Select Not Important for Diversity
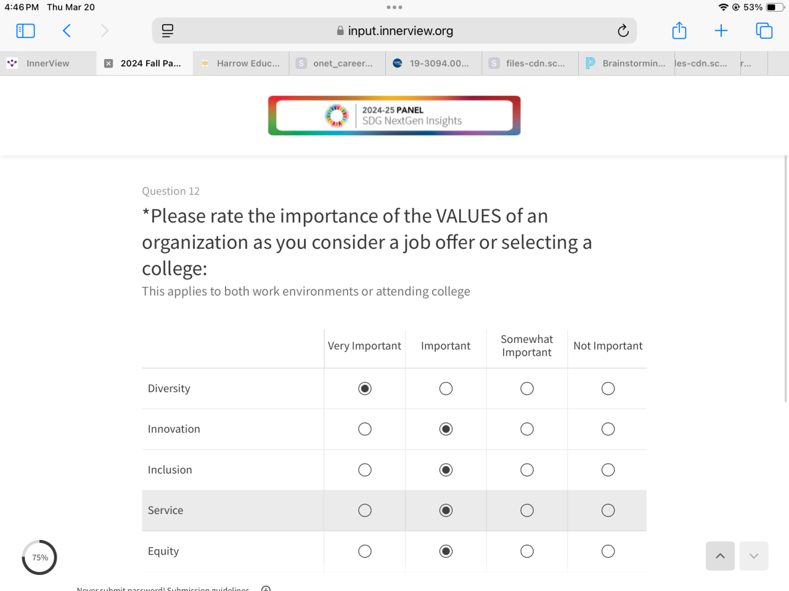This screenshot has width=789, height=591. pos(608,388)
